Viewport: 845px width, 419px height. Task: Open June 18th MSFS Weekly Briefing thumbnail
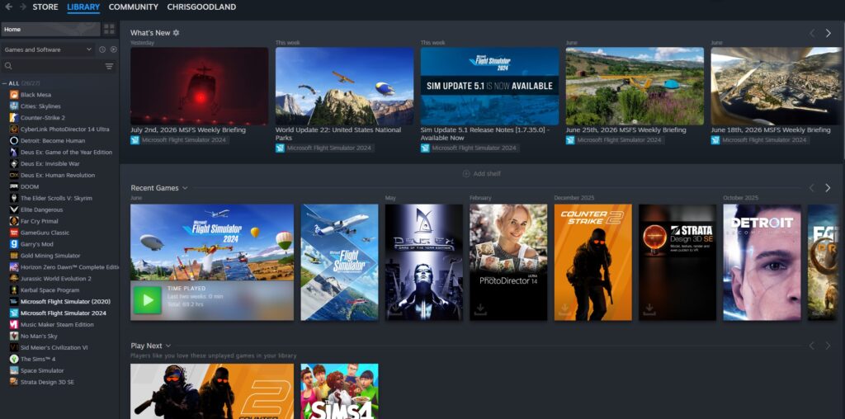tap(776, 86)
